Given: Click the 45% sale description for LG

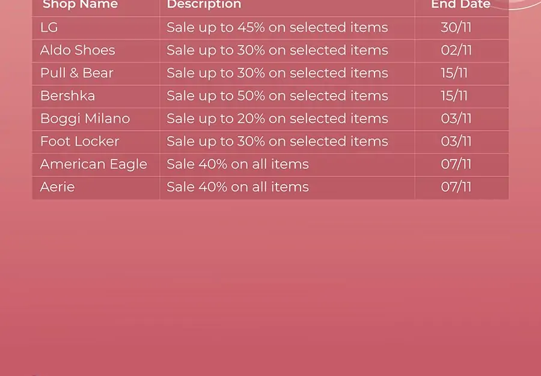Looking at the screenshot, I should tap(277, 28).
